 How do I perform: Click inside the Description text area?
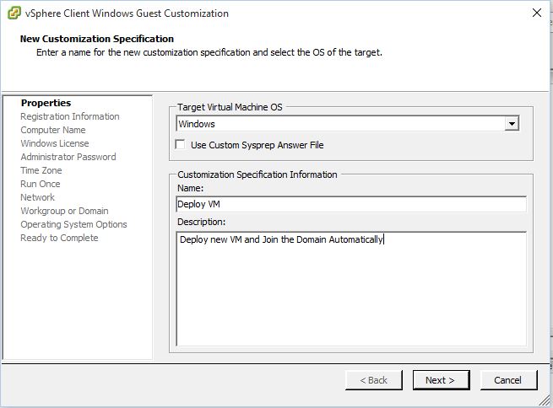[351, 288]
